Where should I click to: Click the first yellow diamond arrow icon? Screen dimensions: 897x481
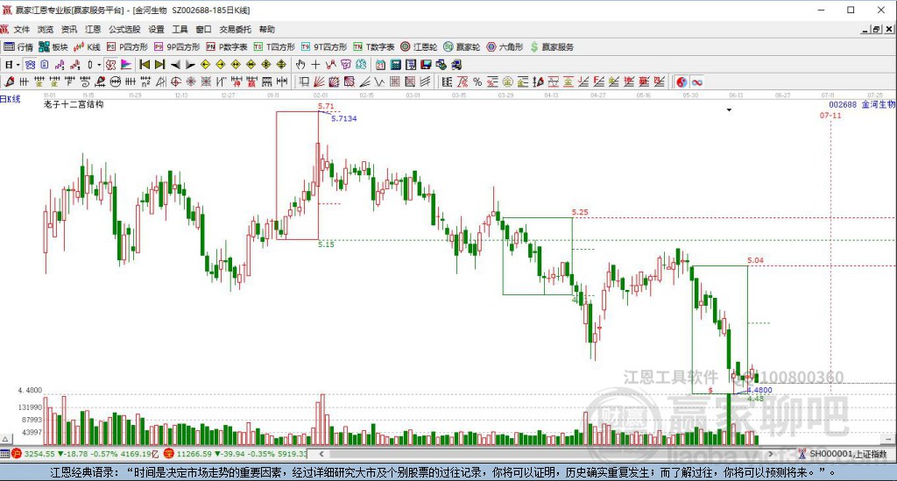pos(205,65)
